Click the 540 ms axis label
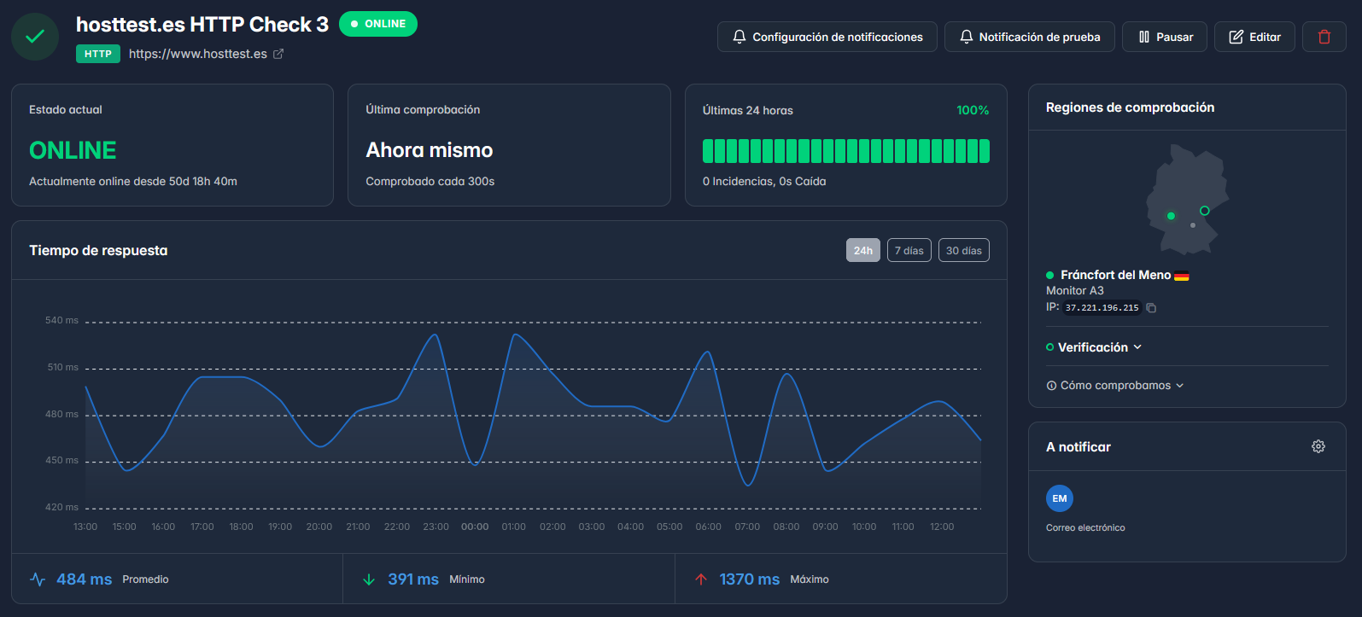 coord(61,321)
